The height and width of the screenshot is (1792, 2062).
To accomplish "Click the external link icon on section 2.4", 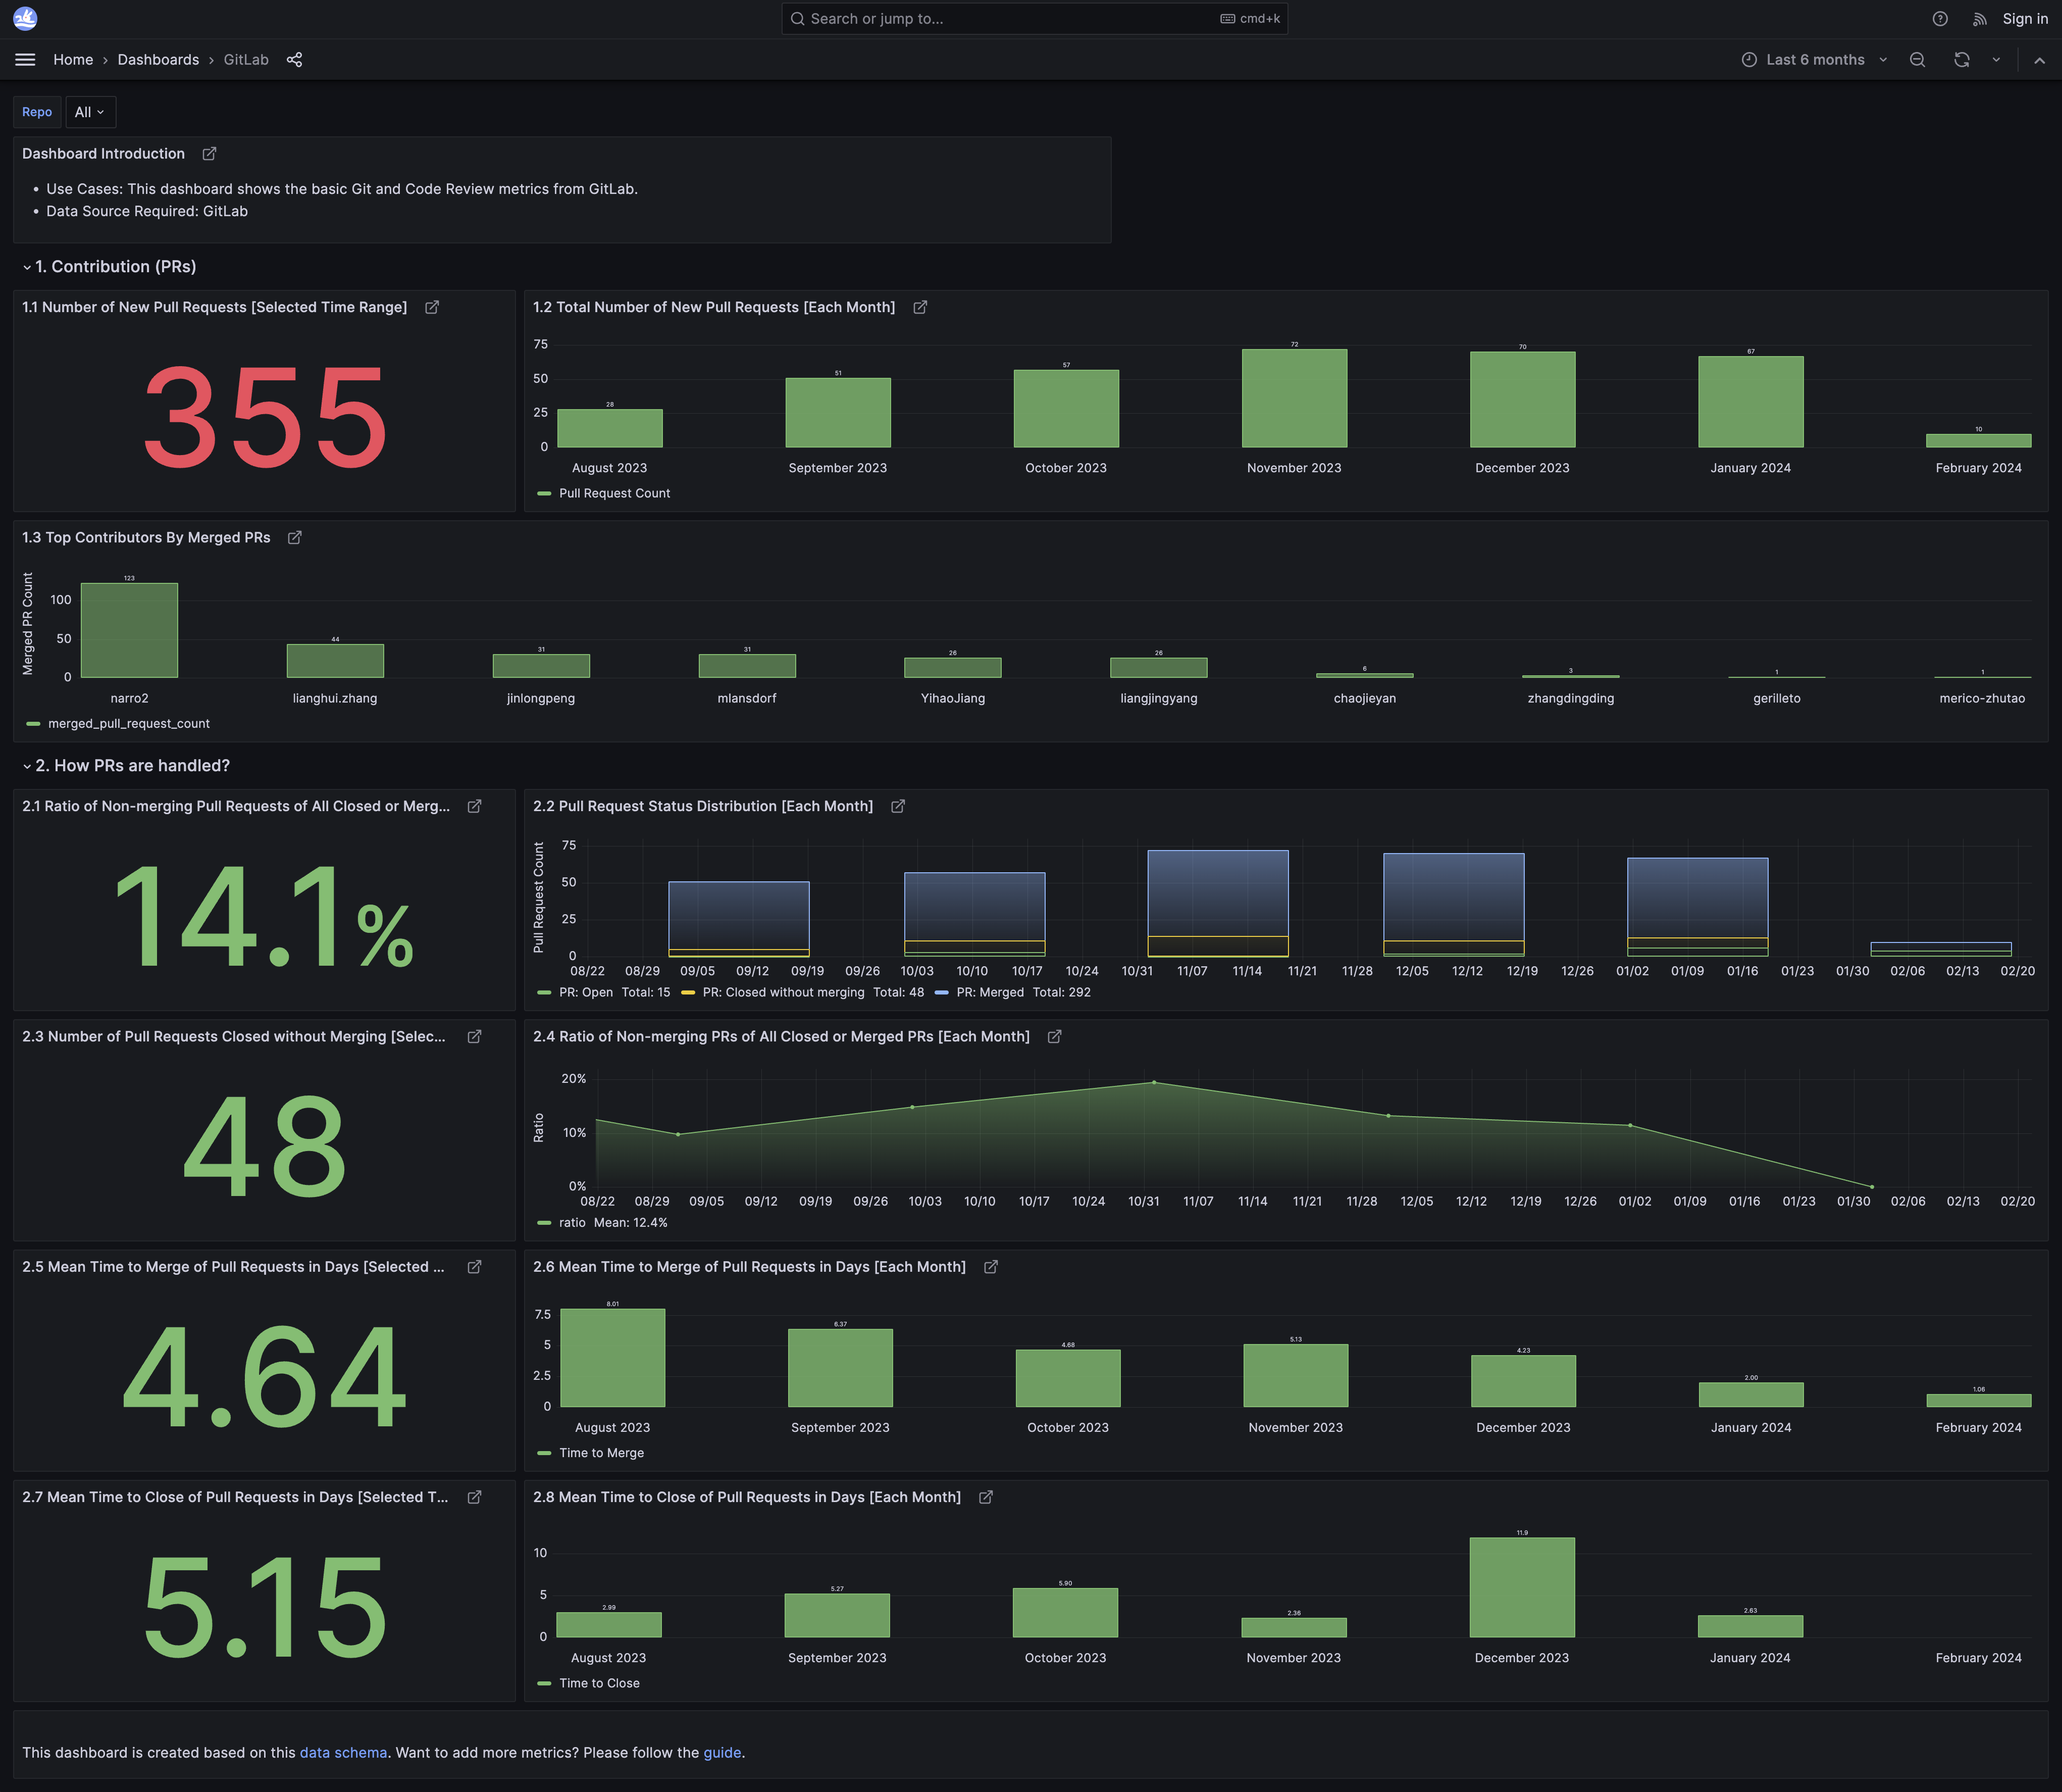I will (1054, 1038).
